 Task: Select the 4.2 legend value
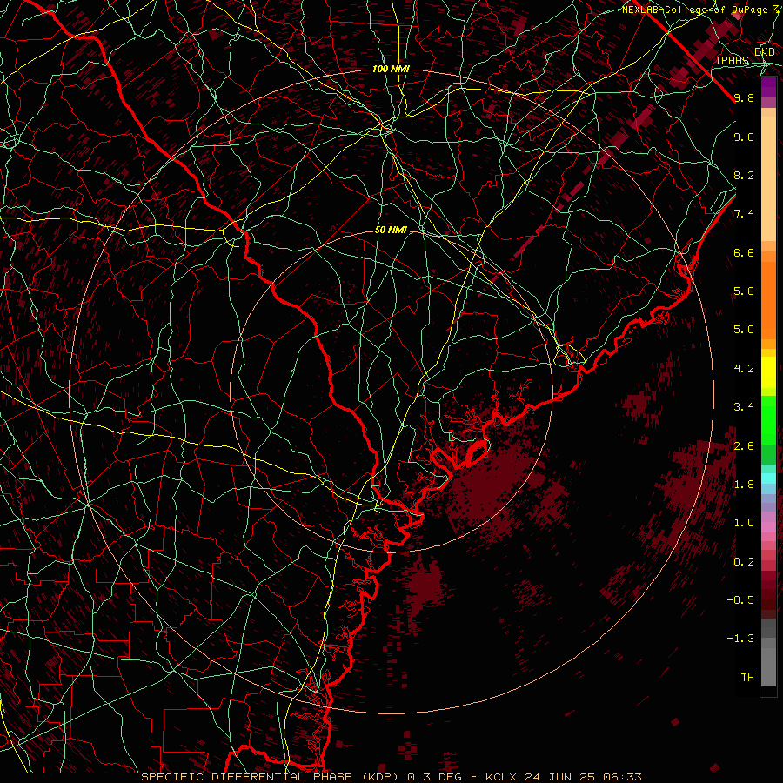point(744,369)
